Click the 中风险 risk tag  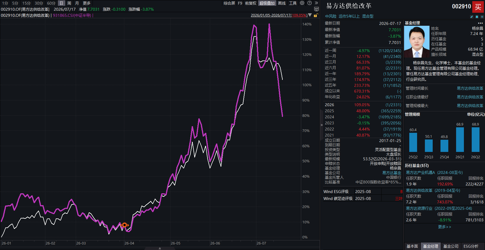331,16
